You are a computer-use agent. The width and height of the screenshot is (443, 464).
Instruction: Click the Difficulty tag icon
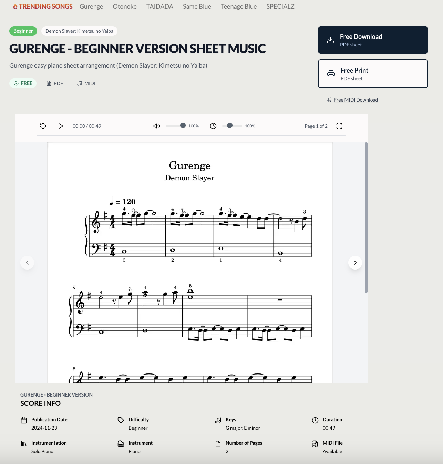(121, 420)
